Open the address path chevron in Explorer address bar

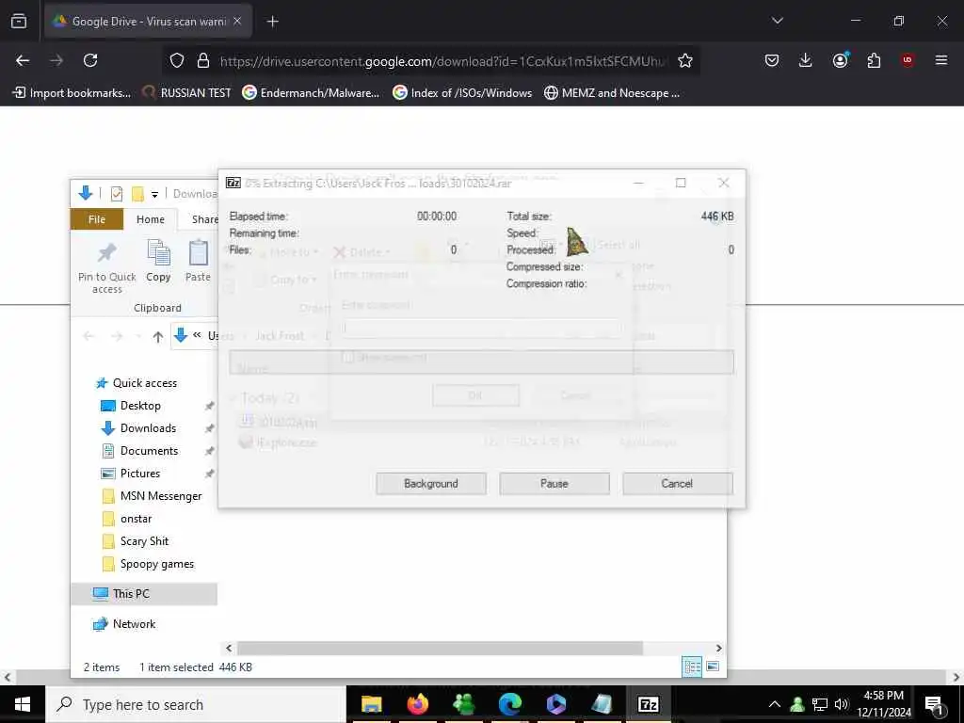click(197, 336)
